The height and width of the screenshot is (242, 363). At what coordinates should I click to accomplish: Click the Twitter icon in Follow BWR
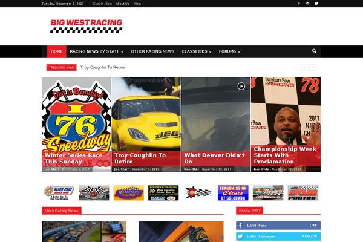click(240, 237)
